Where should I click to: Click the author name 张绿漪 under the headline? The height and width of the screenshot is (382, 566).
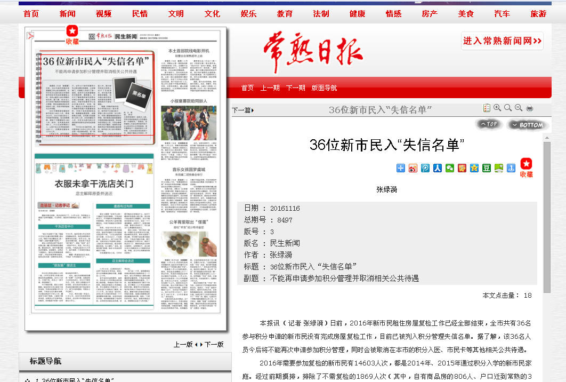386,189
